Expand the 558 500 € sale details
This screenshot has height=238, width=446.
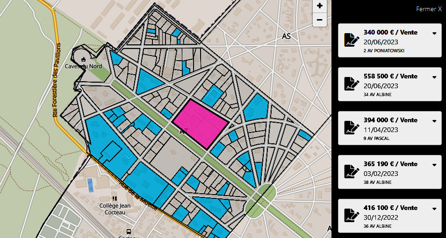[434, 77]
